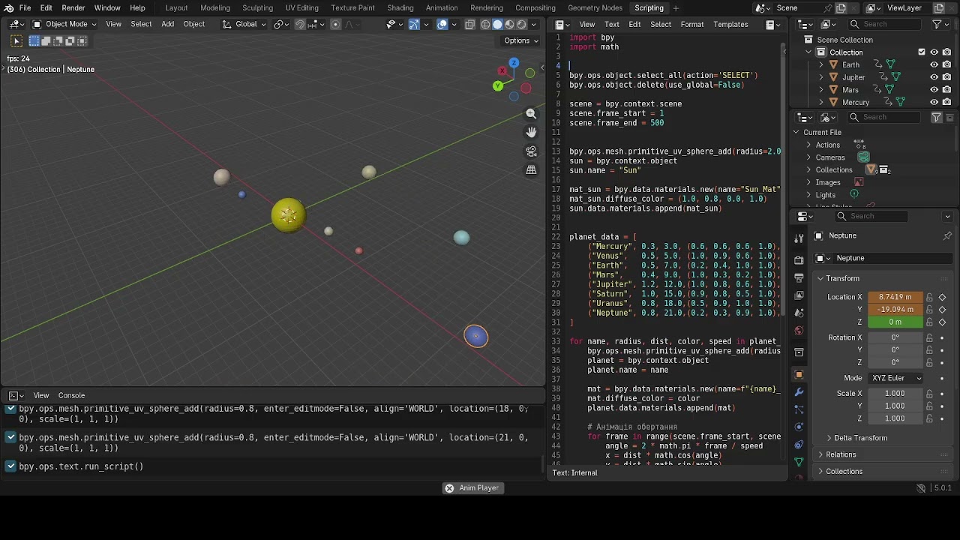Open the View Layer properties tab
Image resolution: width=960 pixels, height=540 pixels.
799,295
